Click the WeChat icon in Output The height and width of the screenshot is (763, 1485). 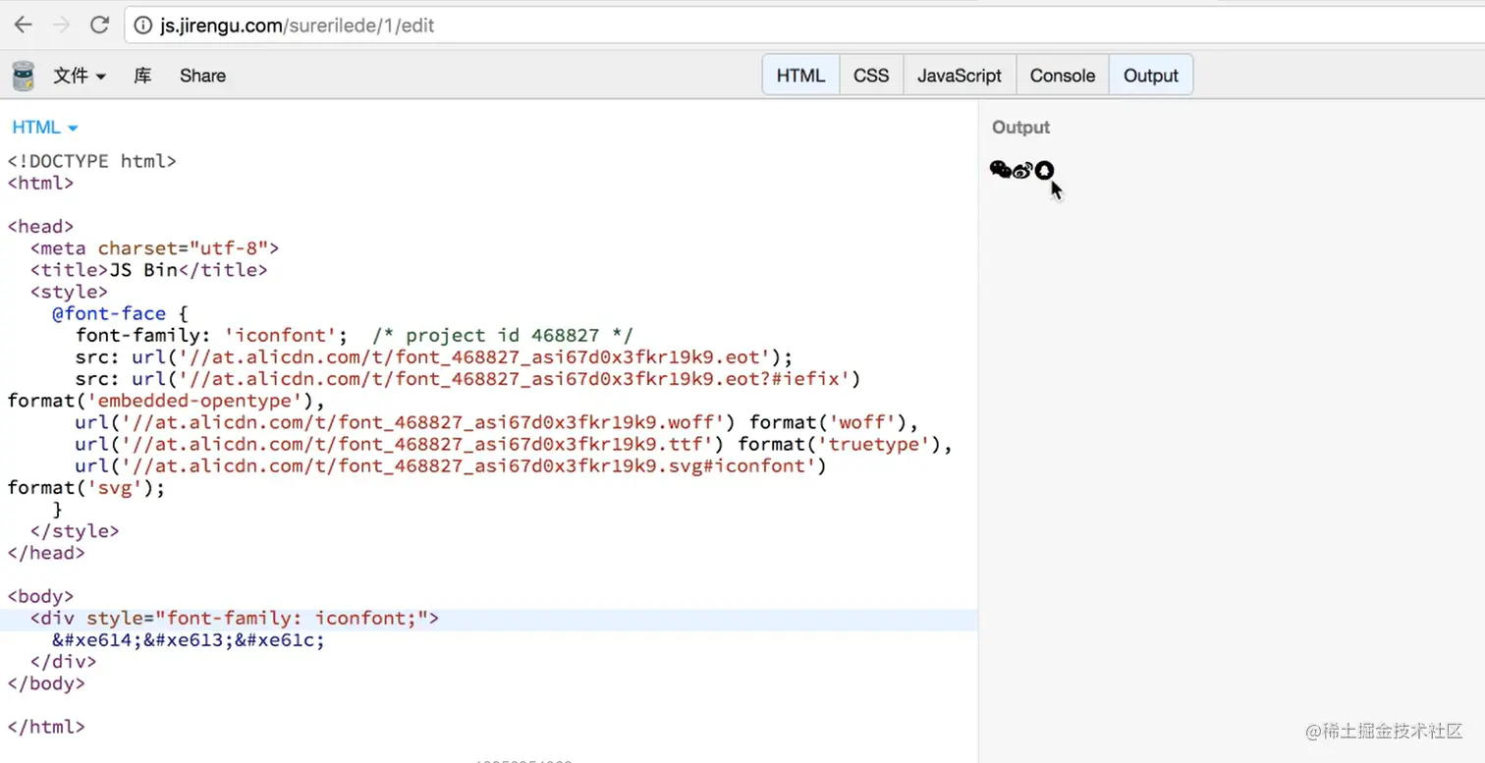click(1000, 170)
